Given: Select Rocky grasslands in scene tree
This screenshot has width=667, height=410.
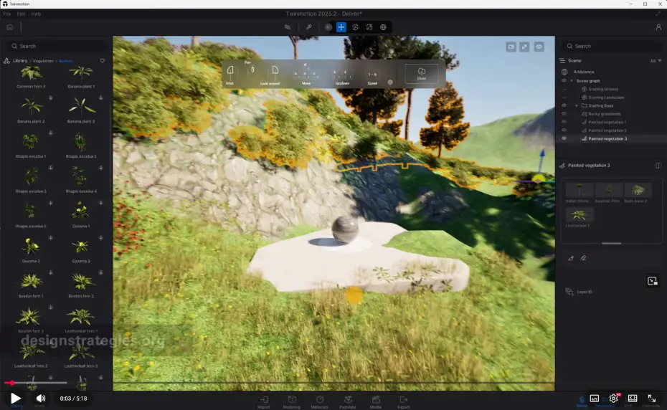Looking at the screenshot, I should 605,114.
